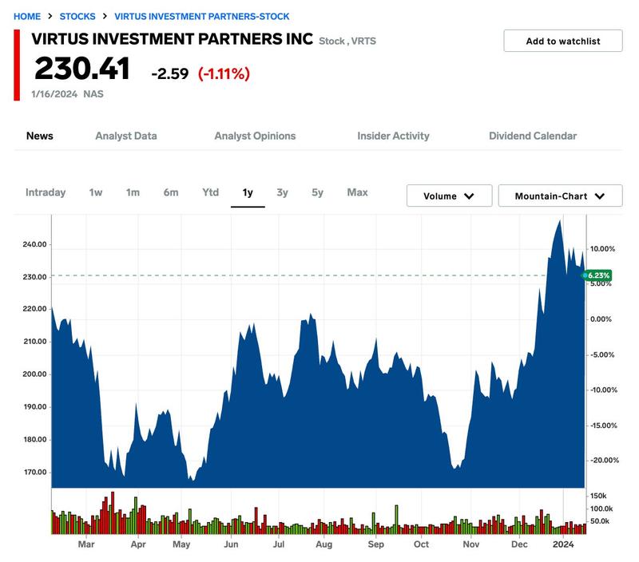Select the Ytd chart range
Viewport: 639px width, 562px height.
coord(211,192)
